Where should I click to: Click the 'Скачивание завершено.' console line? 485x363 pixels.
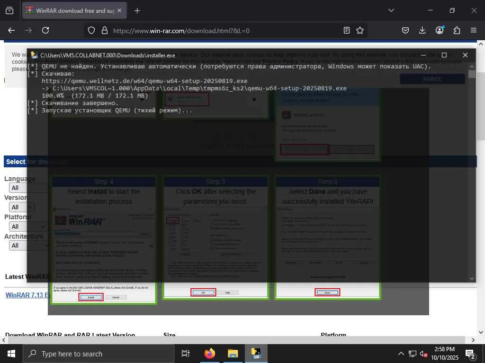(80, 103)
